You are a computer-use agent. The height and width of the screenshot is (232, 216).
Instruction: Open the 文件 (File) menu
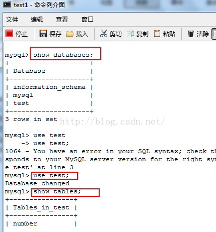click(12, 20)
